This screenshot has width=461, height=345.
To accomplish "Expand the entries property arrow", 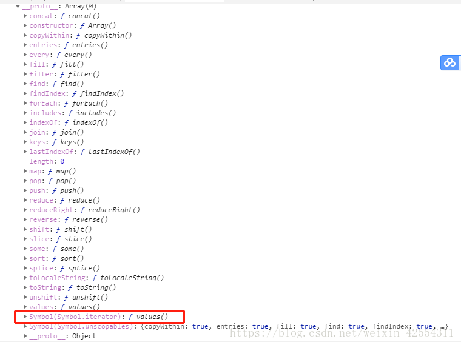I will coord(25,45).
